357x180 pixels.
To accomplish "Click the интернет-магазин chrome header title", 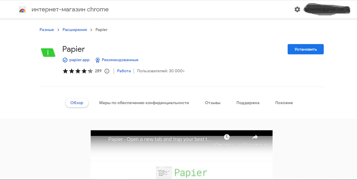I will [x=70, y=10].
